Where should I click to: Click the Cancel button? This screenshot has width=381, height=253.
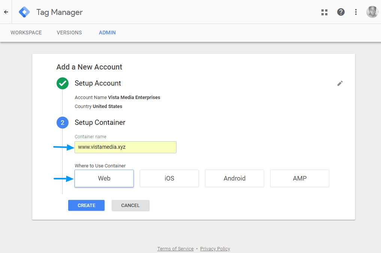(x=130, y=205)
